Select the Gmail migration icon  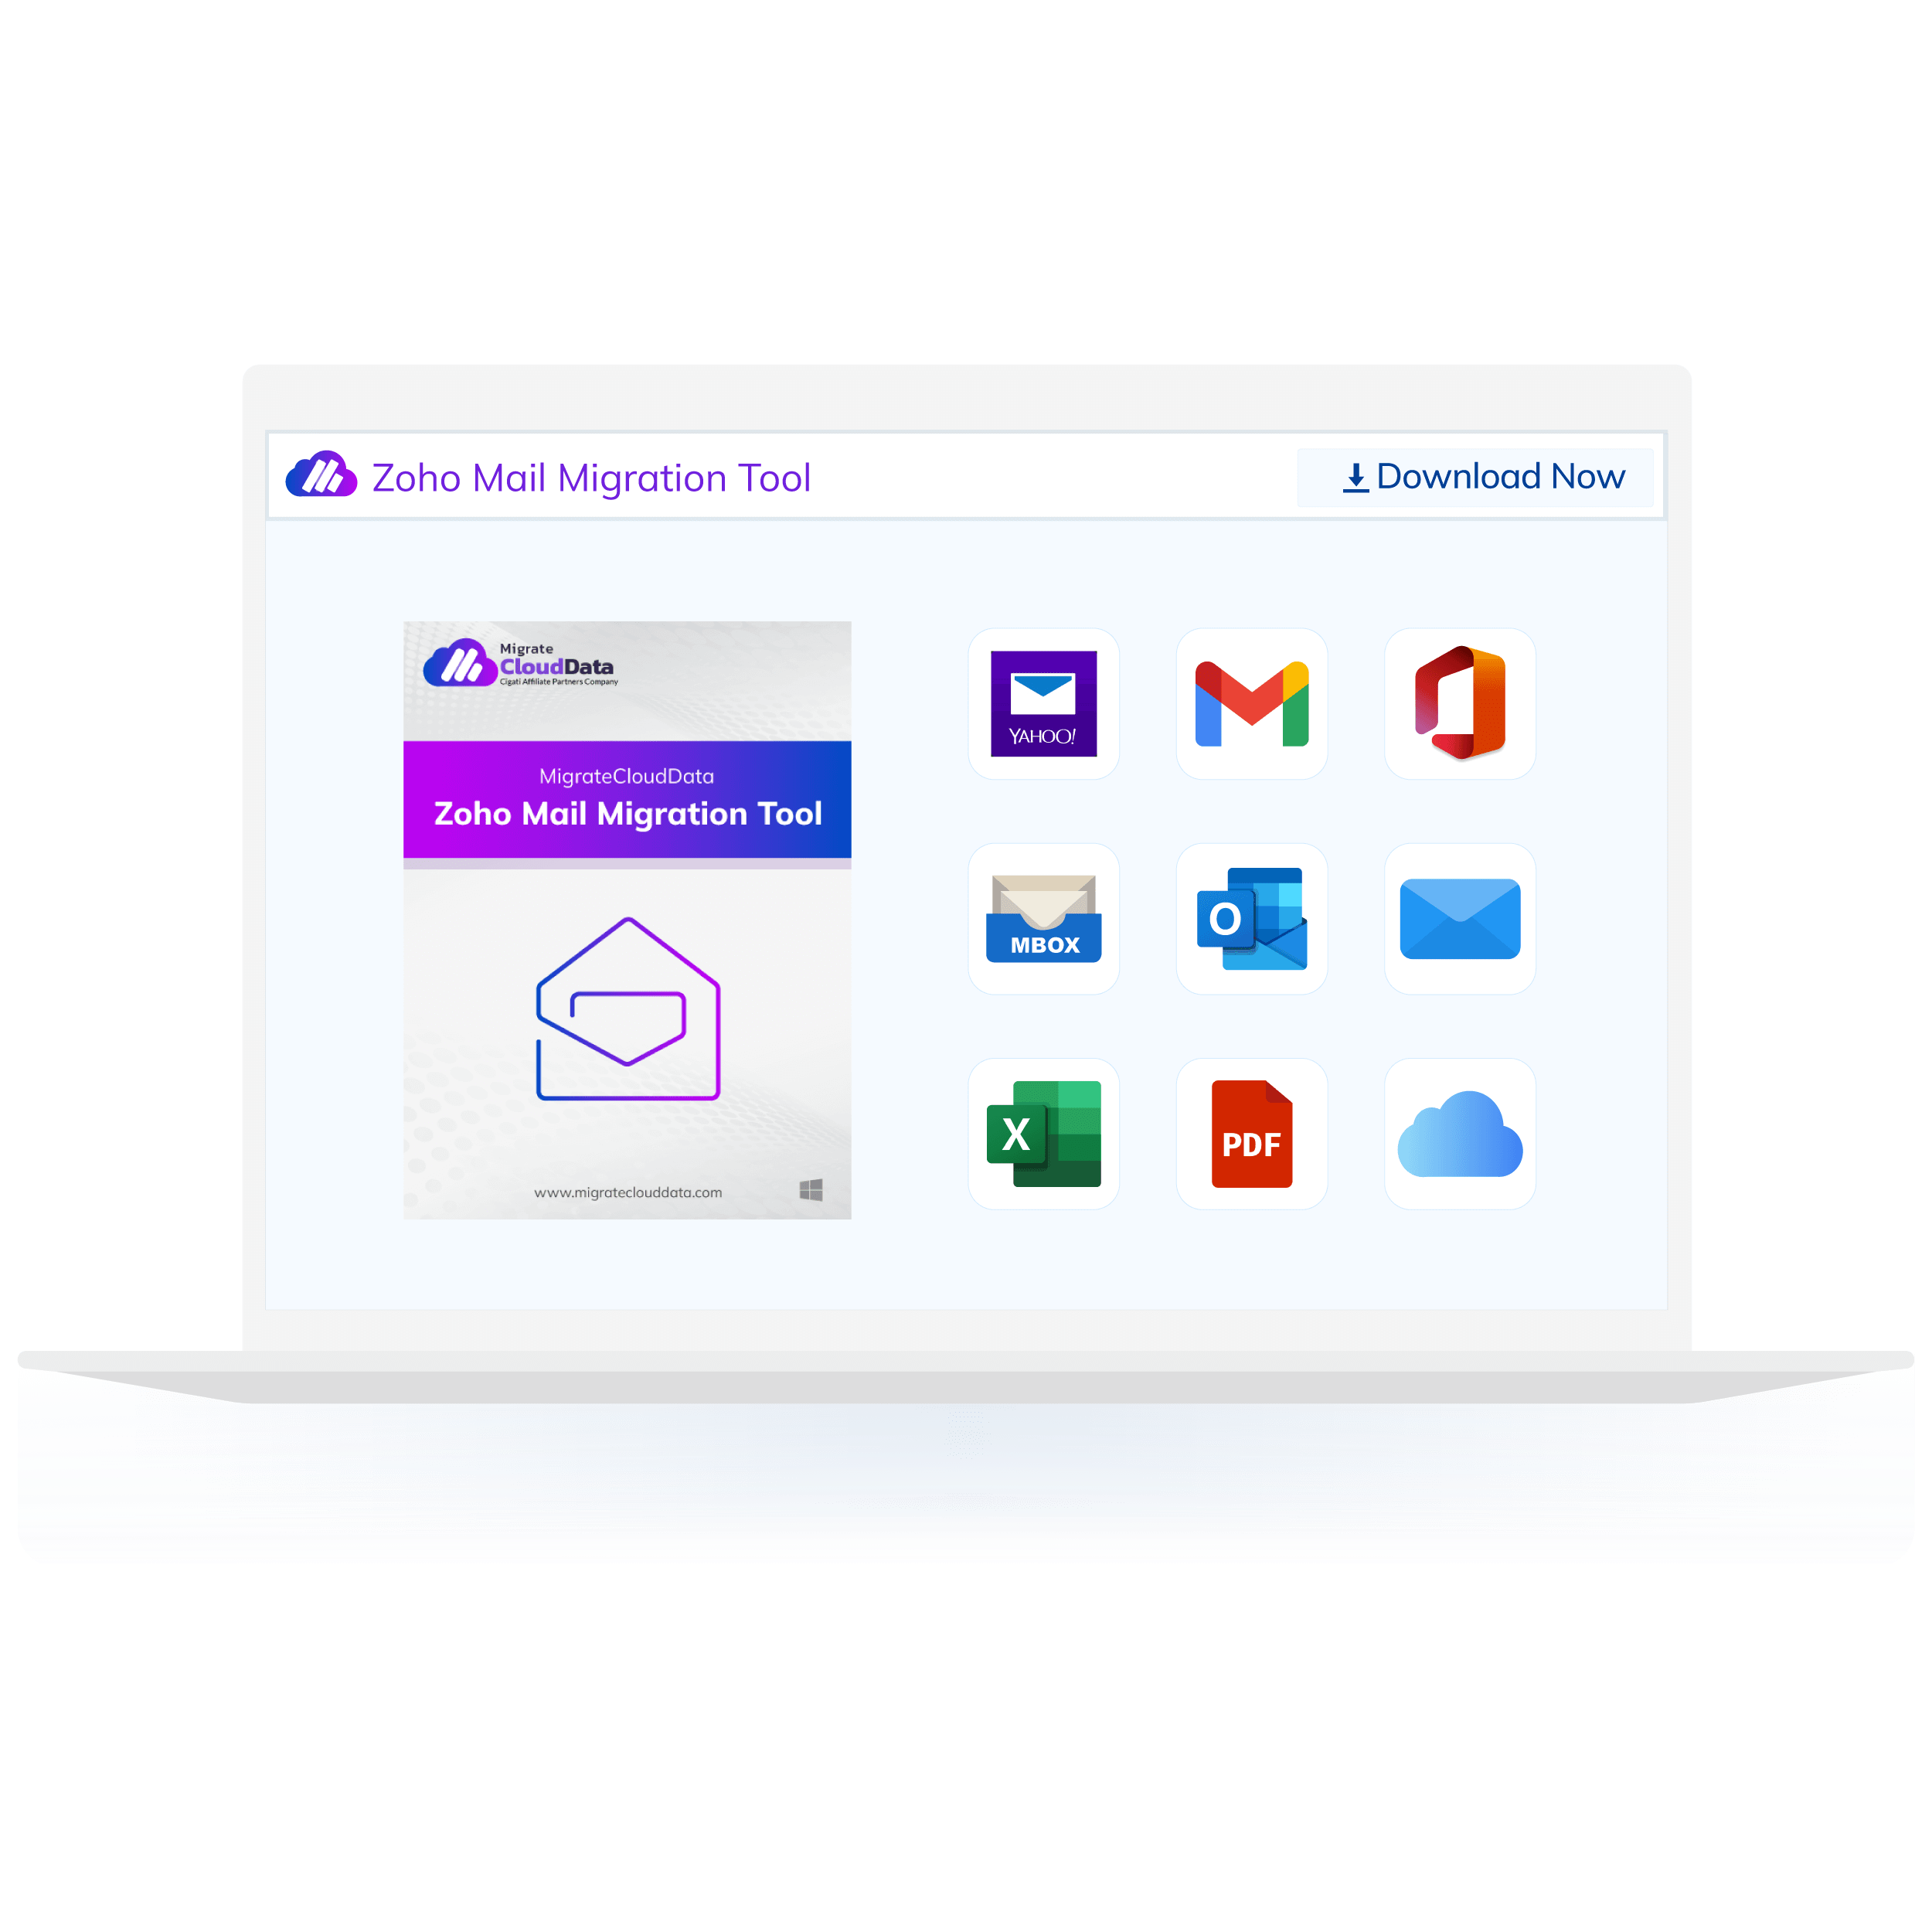click(1253, 704)
